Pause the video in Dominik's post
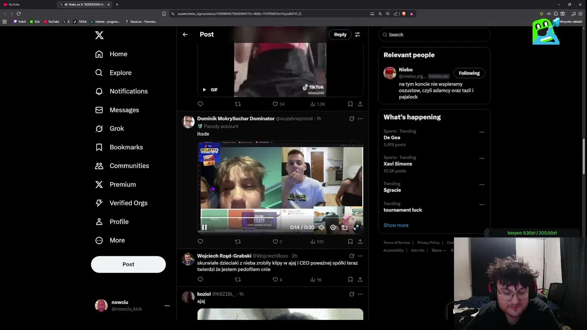The image size is (587, 330). 205,227
